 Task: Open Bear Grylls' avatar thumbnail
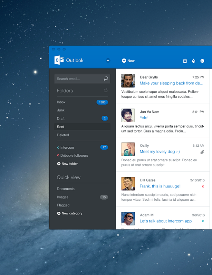coord(128,81)
